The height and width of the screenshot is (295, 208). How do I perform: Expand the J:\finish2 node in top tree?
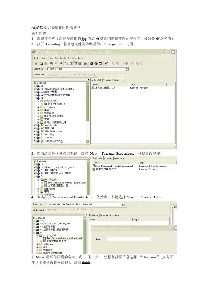pos(34,137)
